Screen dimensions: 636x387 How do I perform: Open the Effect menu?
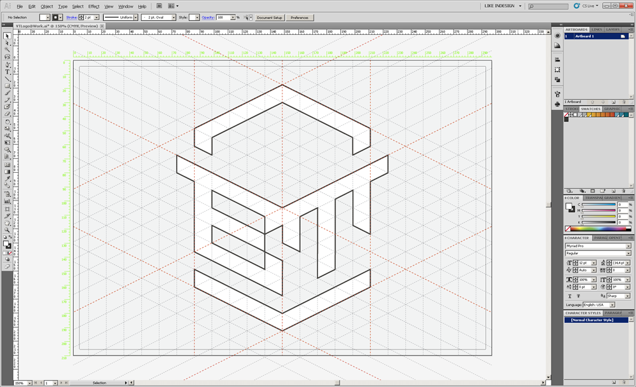pyautogui.click(x=93, y=6)
